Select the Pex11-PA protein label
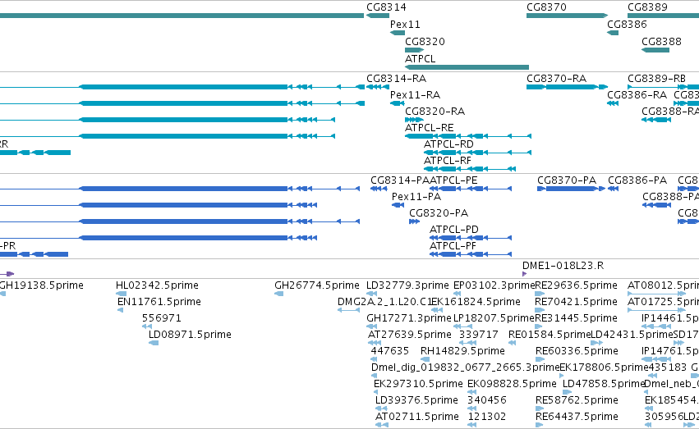699x429 pixels. (x=416, y=197)
